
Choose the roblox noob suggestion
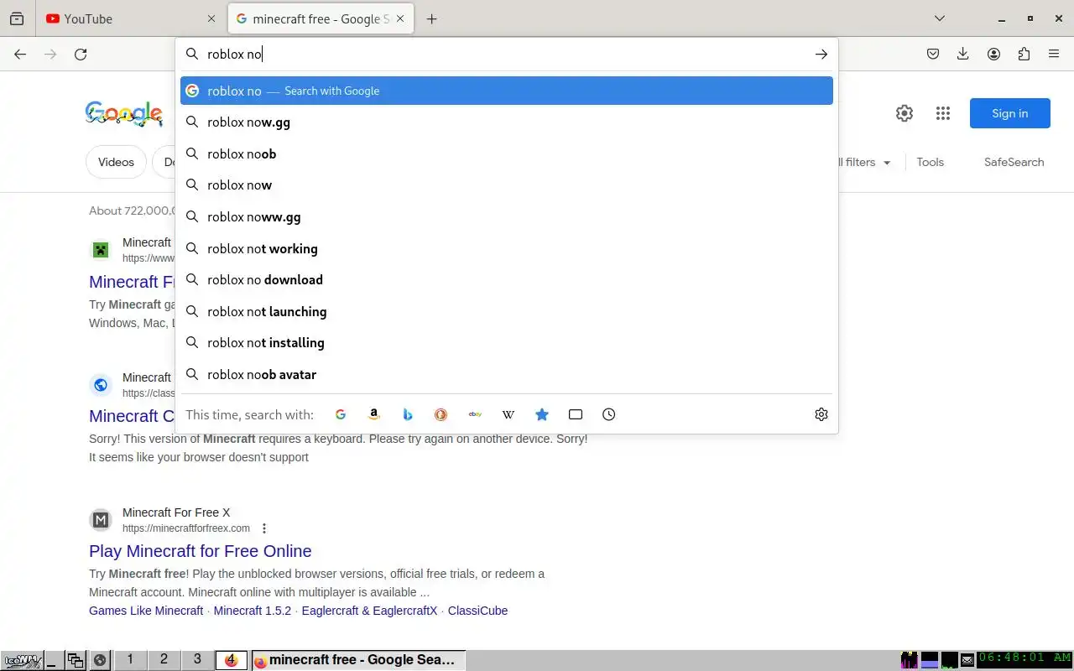click(x=507, y=153)
